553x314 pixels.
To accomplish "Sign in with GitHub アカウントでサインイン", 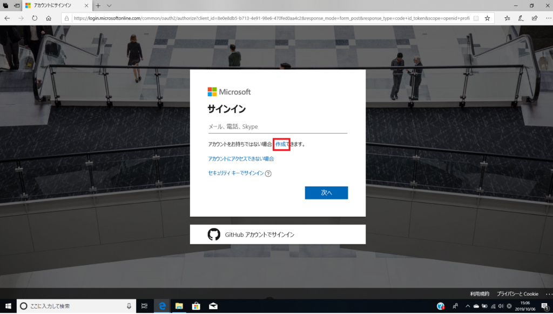I will [x=278, y=234].
